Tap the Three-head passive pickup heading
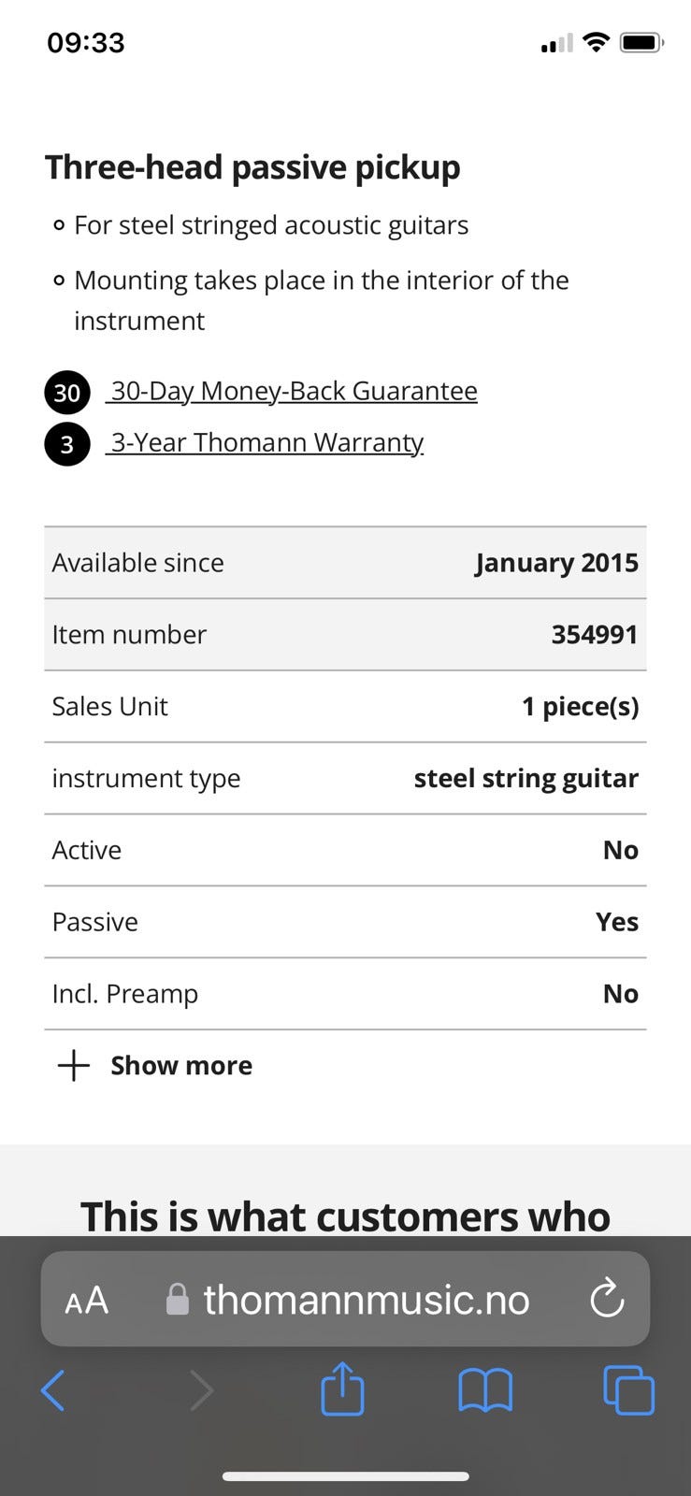This screenshot has height=1496, width=691. tap(252, 167)
